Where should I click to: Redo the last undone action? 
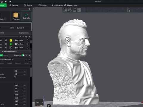click(x=10, y=2)
